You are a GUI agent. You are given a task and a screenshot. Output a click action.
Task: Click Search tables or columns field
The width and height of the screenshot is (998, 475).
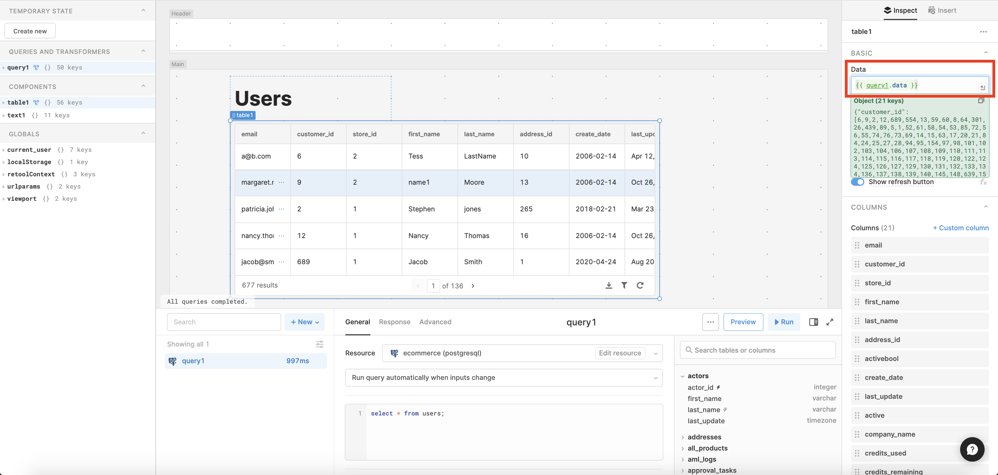click(757, 350)
